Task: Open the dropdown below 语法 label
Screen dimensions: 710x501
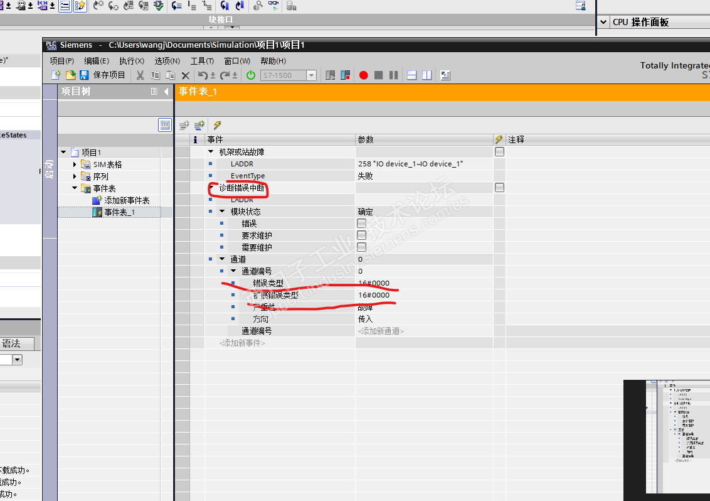Action: click(17, 360)
